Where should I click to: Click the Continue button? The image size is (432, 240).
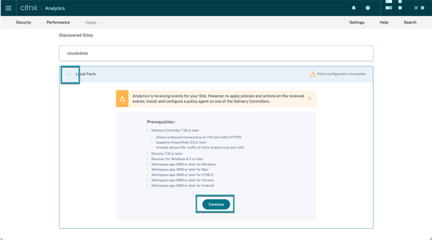(x=216, y=205)
